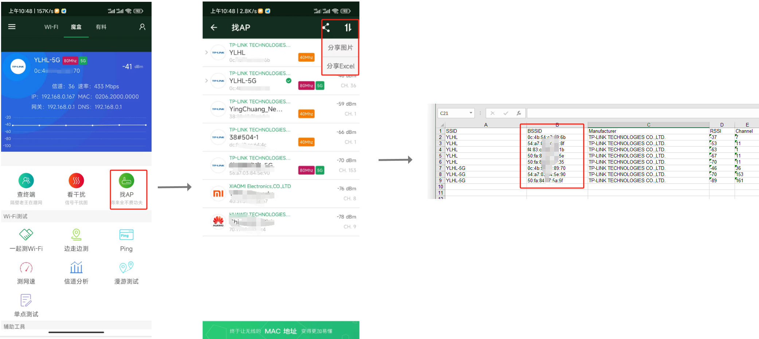
Task: Click the channel cell showing 161
Action: 747,180
